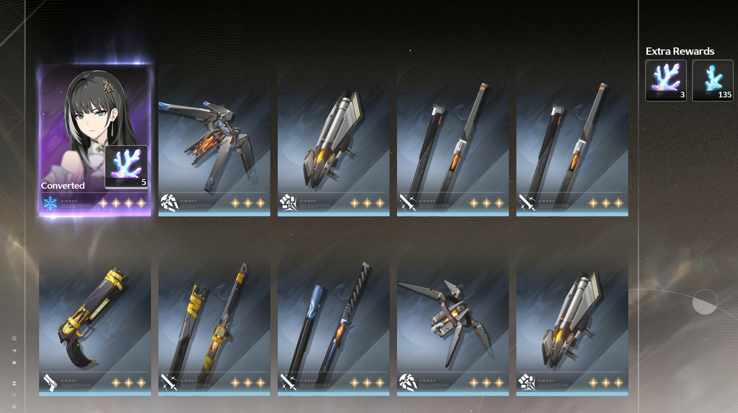Click the sword type icon on the blue-scabbard sword card
The width and height of the screenshot is (738, 413).
click(x=288, y=382)
